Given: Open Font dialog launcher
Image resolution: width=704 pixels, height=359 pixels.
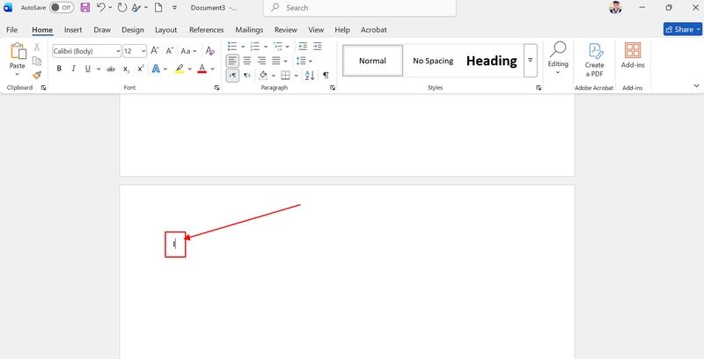Looking at the screenshot, I should [216, 88].
